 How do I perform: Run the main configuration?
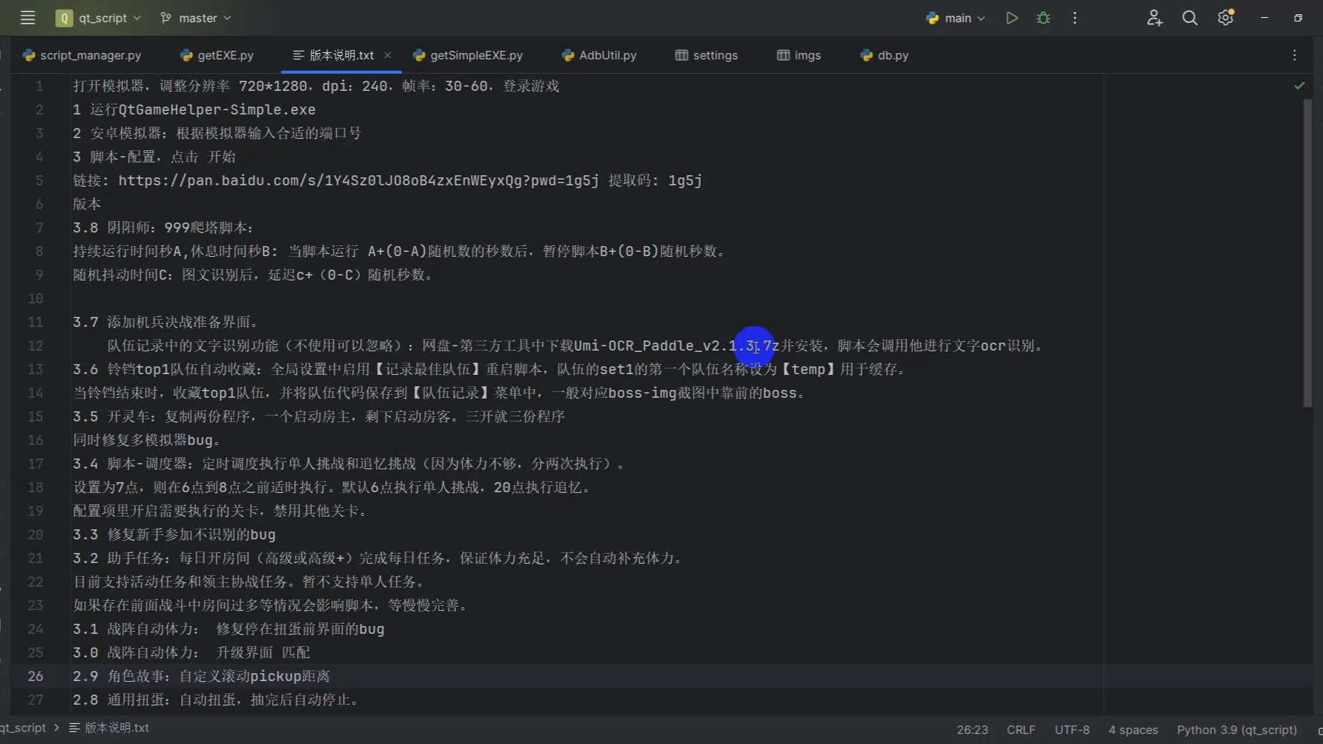point(1012,18)
